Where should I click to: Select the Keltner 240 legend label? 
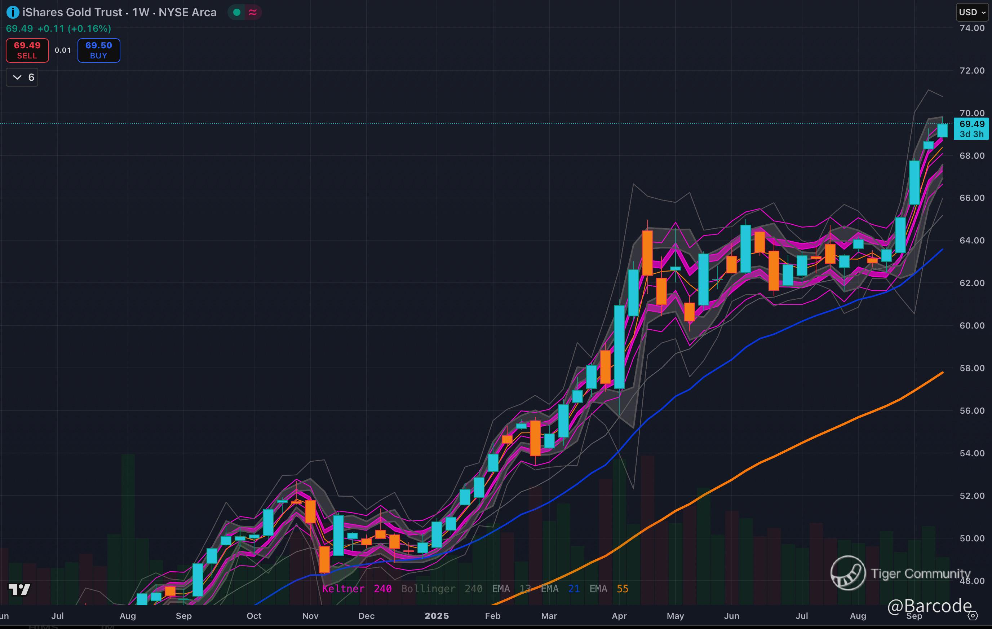point(356,589)
